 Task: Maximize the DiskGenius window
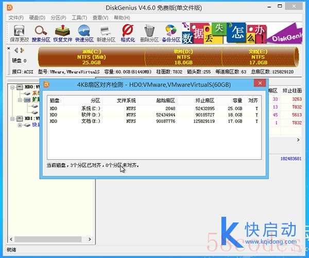280,6
